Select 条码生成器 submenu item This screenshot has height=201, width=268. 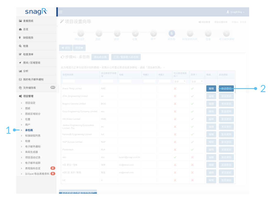coord(32,152)
